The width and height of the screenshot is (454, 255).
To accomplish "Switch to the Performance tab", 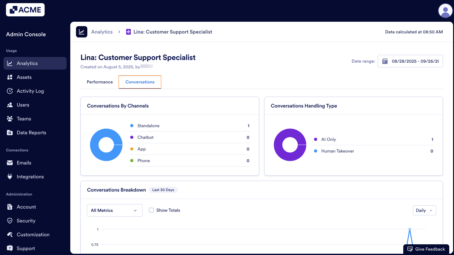I will pos(100,82).
